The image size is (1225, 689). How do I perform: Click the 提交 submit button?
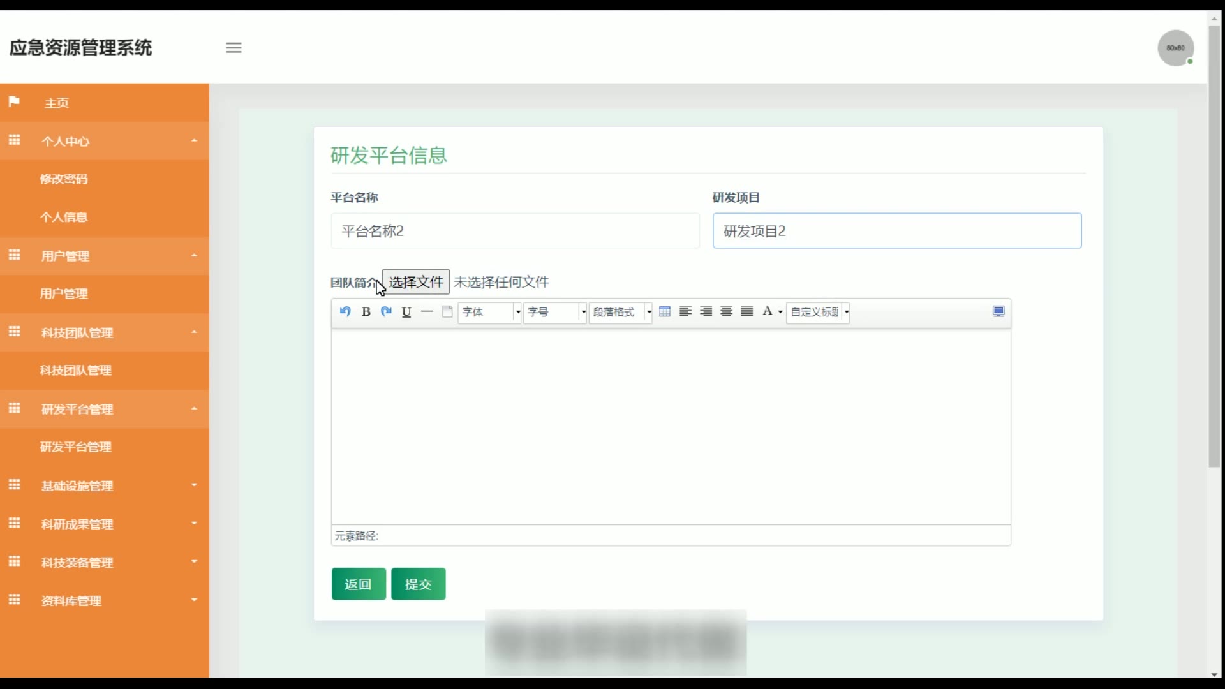click(418, 584)
